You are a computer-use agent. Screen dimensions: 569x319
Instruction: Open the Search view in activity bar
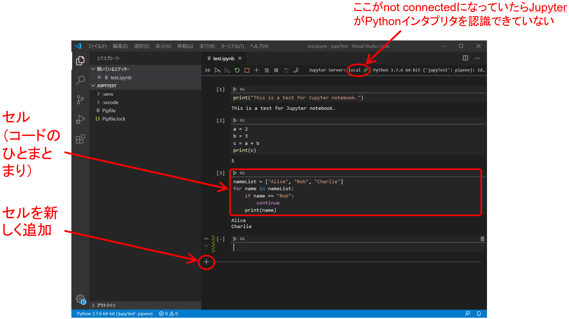(80, 80)
